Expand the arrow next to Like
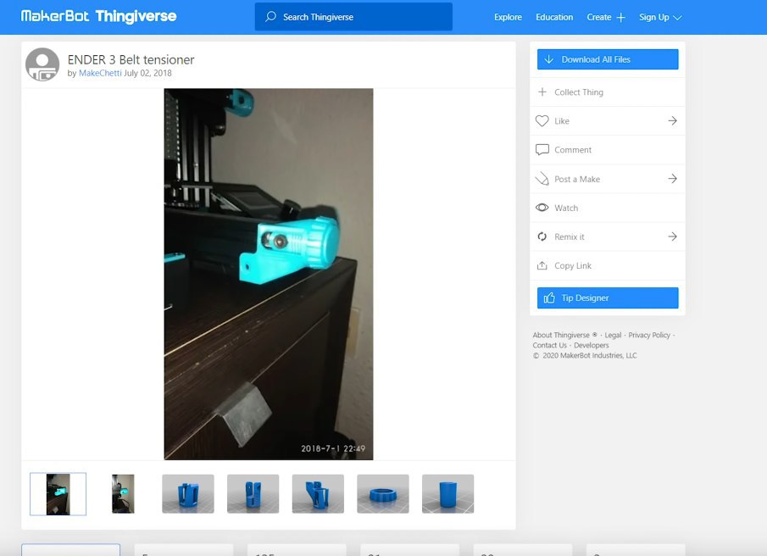 [673, 121]
